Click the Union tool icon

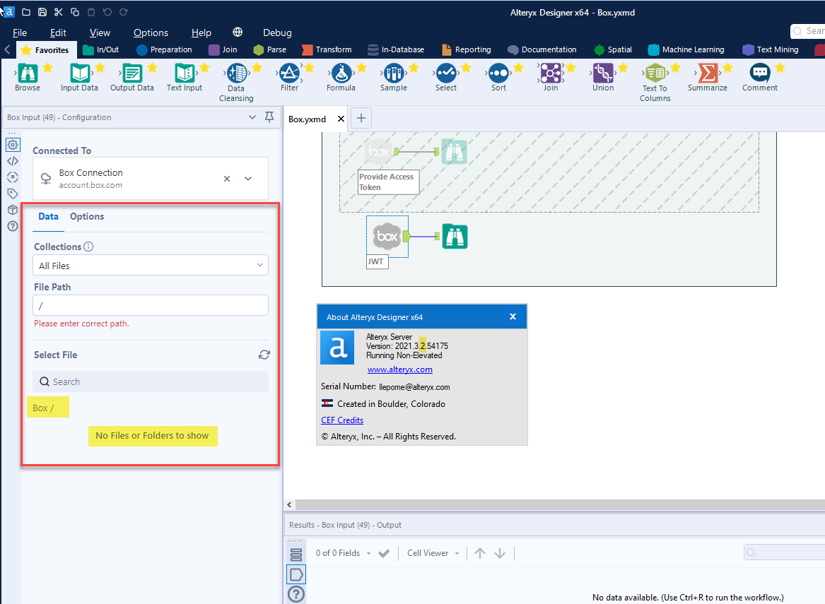pyautogui.click(x=602, y=73)
